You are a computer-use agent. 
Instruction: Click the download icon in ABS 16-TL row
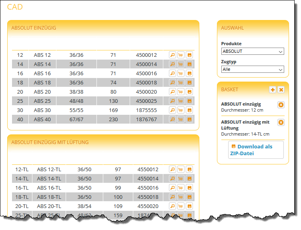189,188
